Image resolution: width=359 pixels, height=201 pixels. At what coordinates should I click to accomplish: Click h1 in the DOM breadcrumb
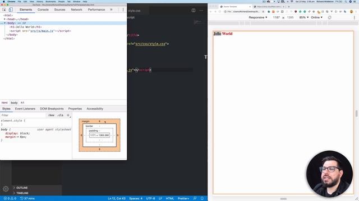coord(22,103)
